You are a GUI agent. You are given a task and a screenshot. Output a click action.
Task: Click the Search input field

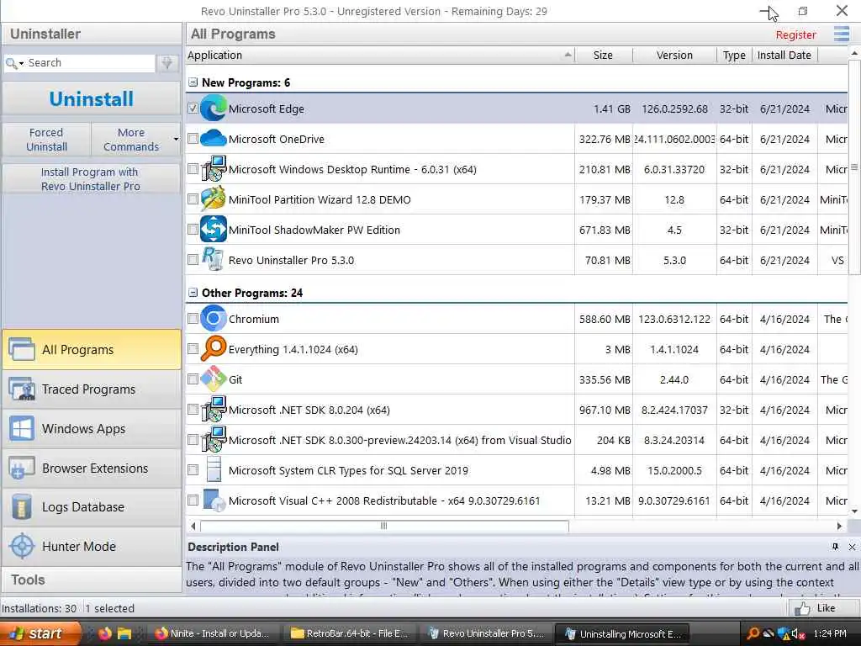tap(89, 63)
